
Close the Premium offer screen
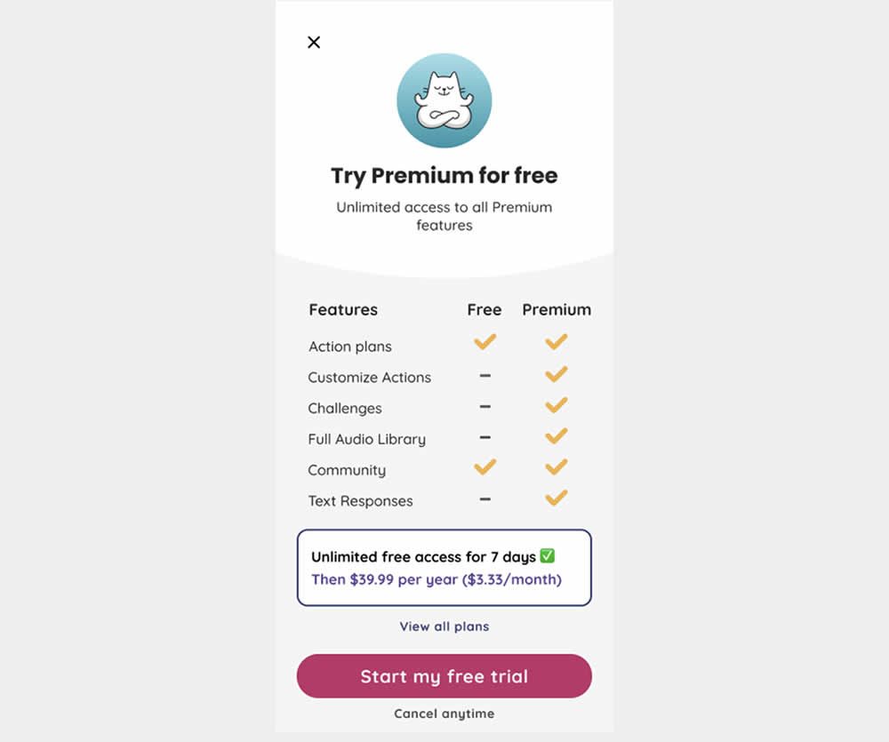[314, 43]
